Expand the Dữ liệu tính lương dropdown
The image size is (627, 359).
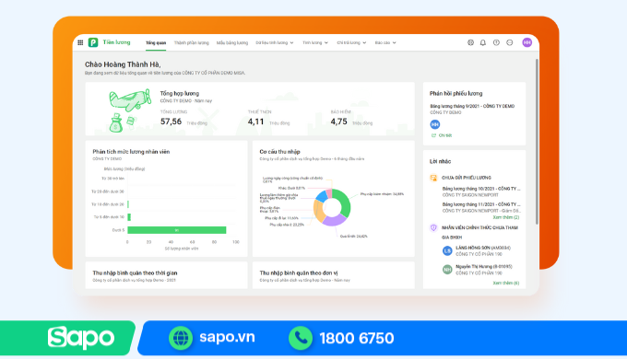coord(275,42)
